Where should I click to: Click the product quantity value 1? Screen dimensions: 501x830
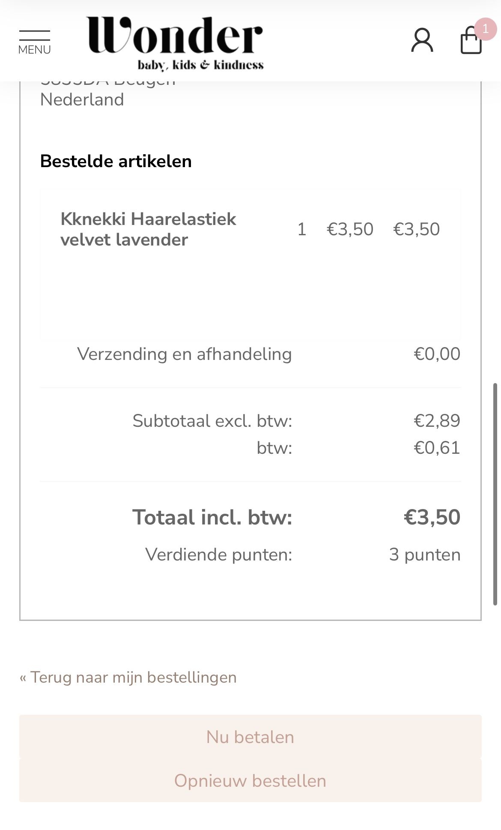[x=302, y=229]
